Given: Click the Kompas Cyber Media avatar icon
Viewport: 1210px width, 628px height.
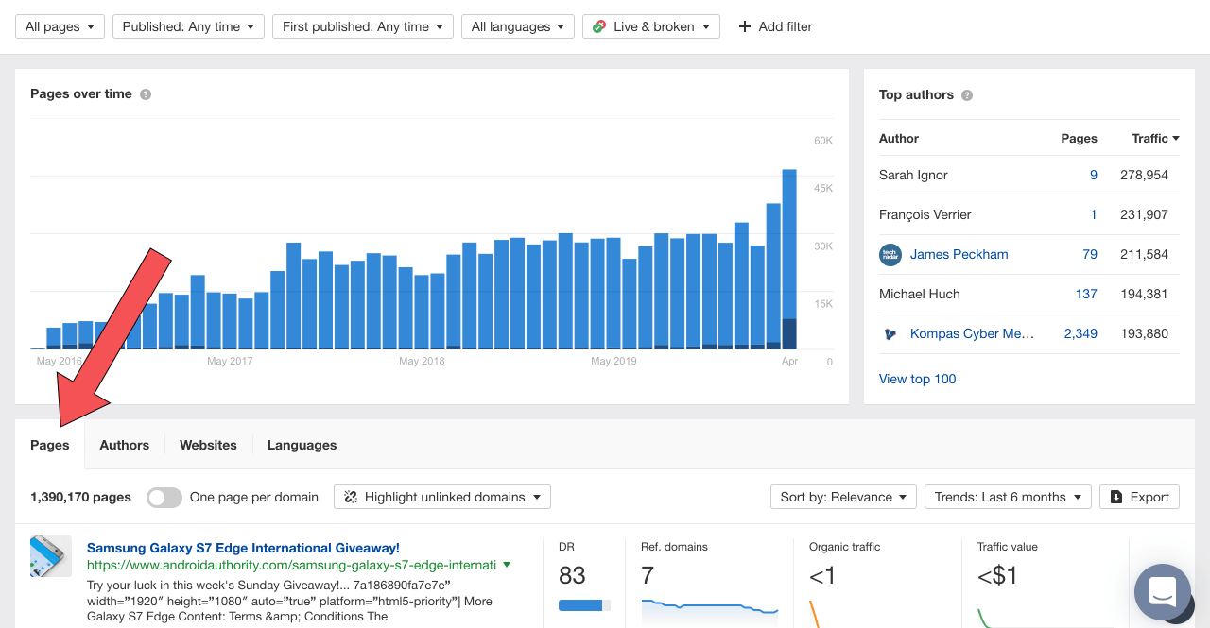Looking at the screenshot, I should click(890, 333).
